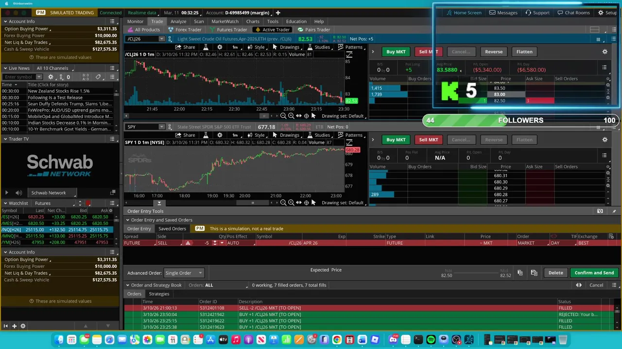Click the Order Entry Tools camera icon
The image size is (622, 349).
pyautogui.click(x=600, y=211)
